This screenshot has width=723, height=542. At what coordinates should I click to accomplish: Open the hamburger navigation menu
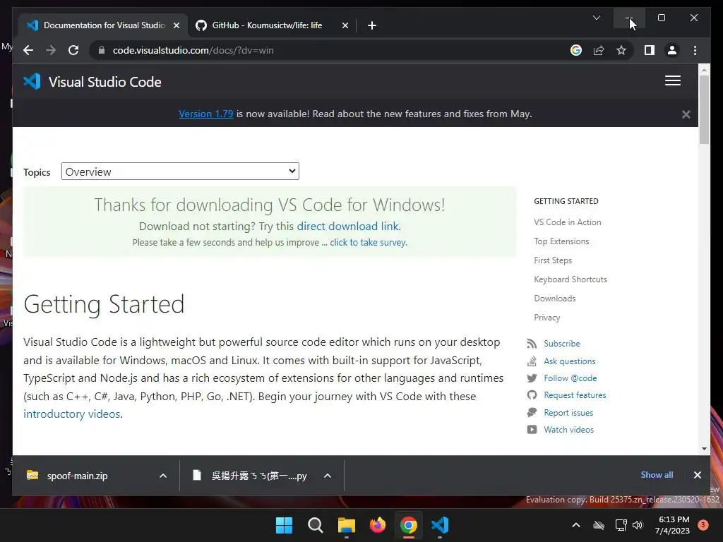pyautogui.click(x=673, y=80)
